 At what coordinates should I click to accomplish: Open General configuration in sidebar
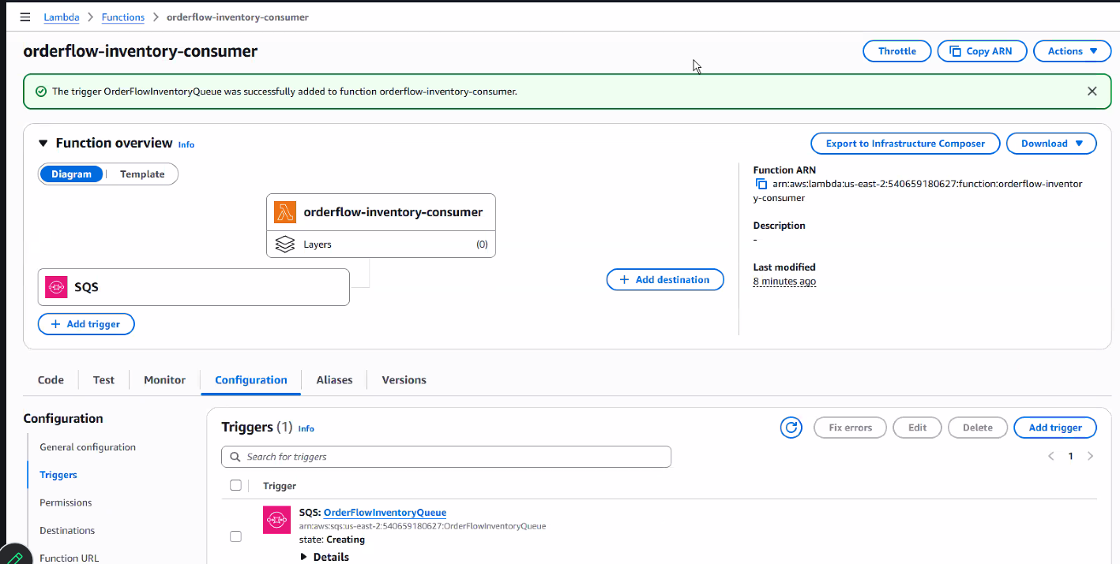click(88, 447)
